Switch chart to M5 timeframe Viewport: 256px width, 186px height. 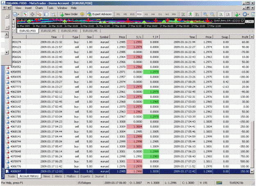point(125,14)
